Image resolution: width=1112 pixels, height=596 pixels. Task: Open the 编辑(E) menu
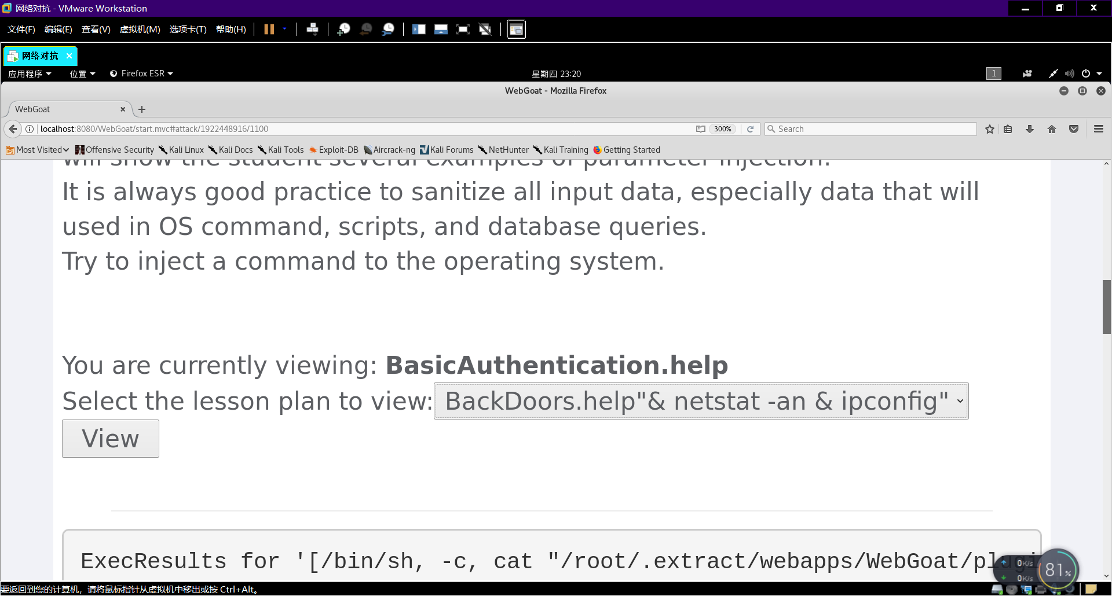(58, 30)
